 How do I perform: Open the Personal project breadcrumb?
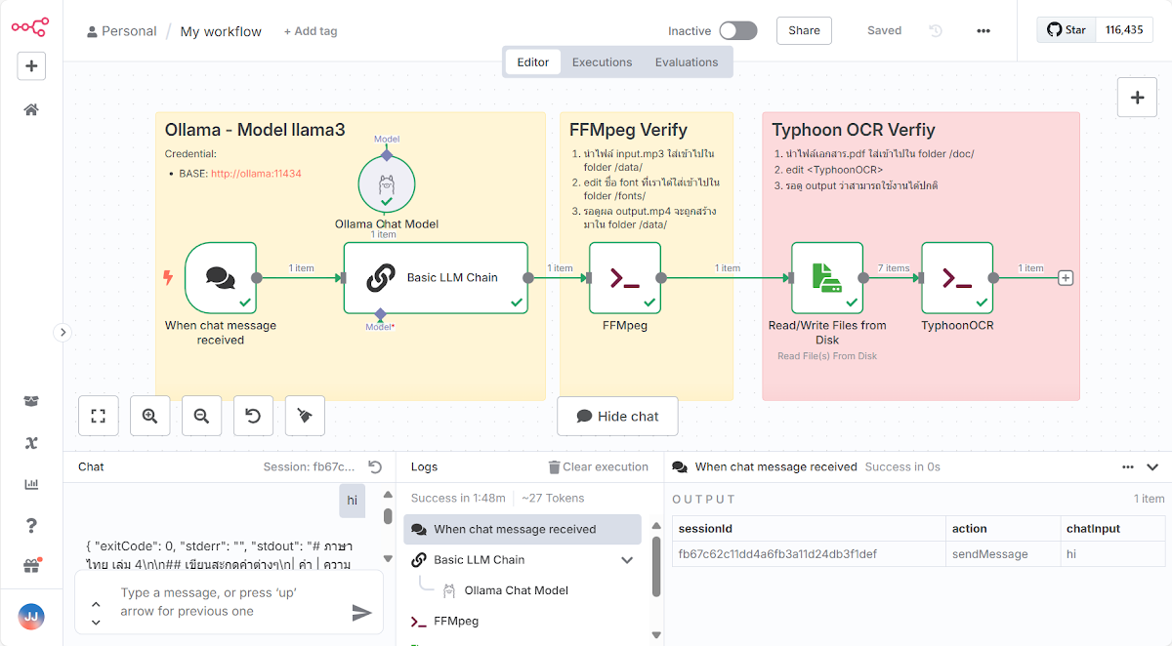coord(121,31)
